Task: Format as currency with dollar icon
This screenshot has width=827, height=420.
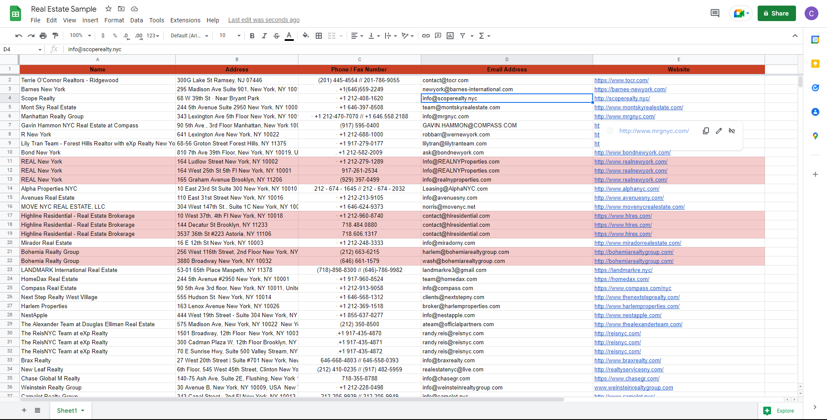Action: coord(103,36)
